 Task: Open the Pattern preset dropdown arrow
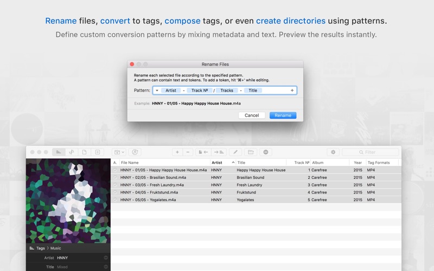click(157, 91)
